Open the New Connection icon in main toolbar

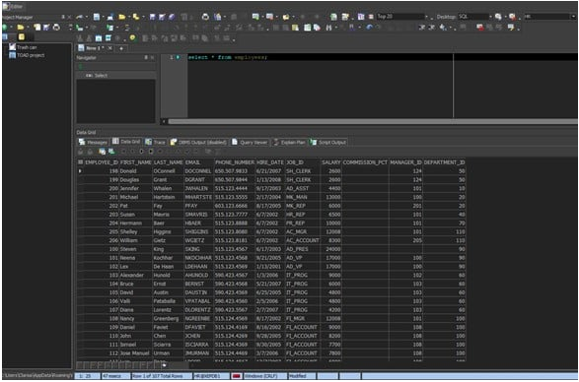[x=79, y=17]
